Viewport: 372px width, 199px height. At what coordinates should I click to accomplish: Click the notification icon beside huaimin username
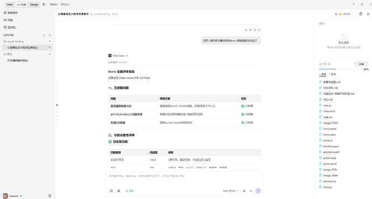[x=50, y=196]
